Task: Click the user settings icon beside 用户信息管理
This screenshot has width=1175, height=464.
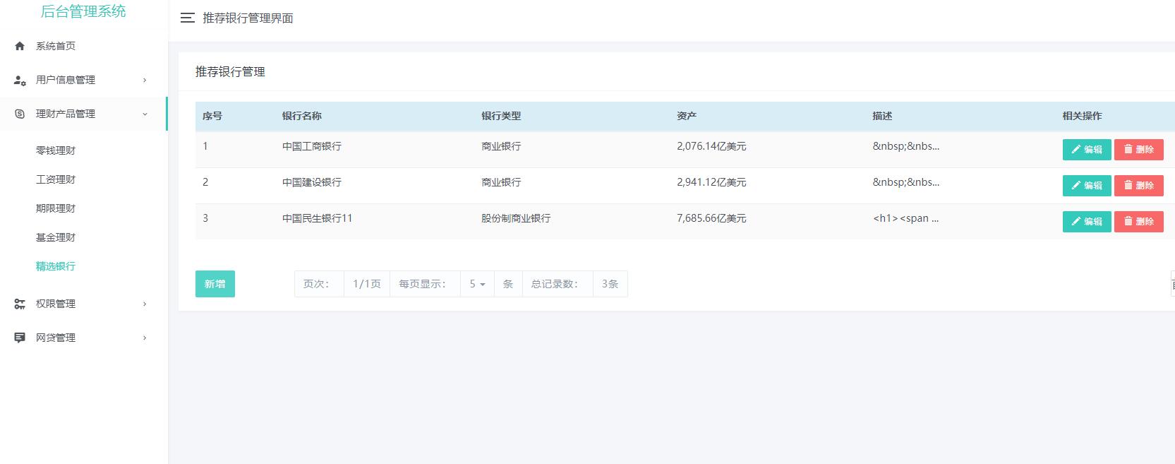Action: [20, 80]
